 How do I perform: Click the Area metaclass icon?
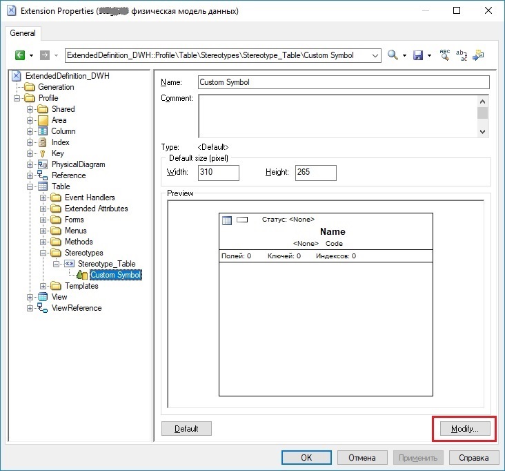[43, 120]
